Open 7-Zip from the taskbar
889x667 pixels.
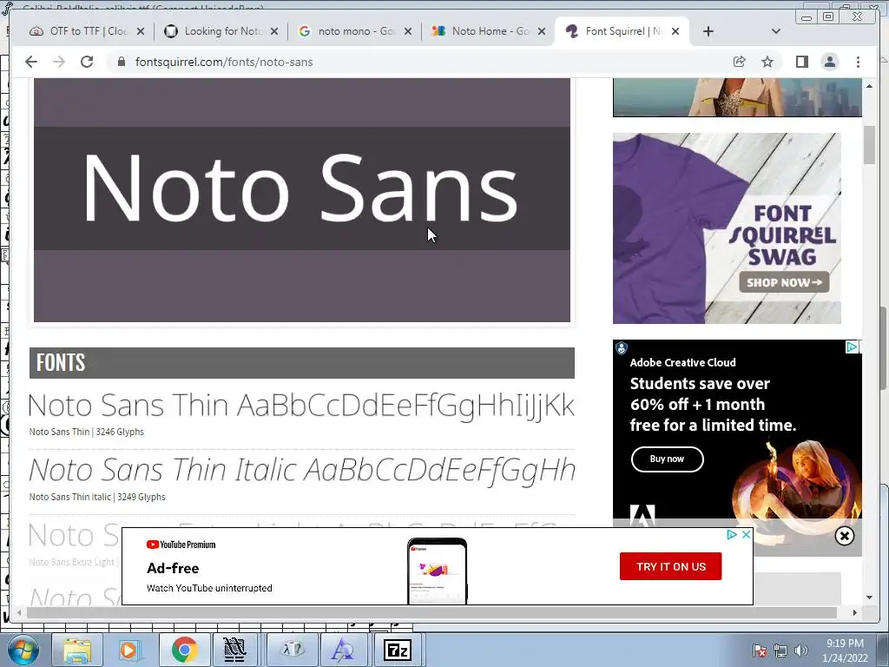398,650
